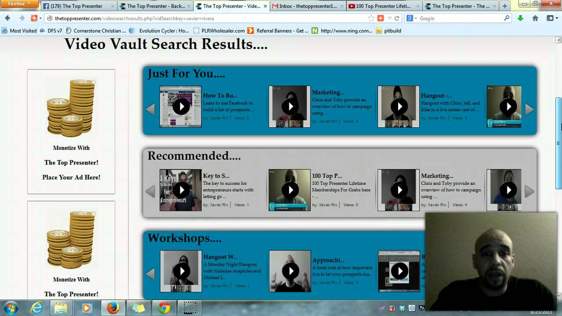Play the 'Marketing...' video in Recommended
Viewport: 562px width, 316px height.
pos(399,190)
